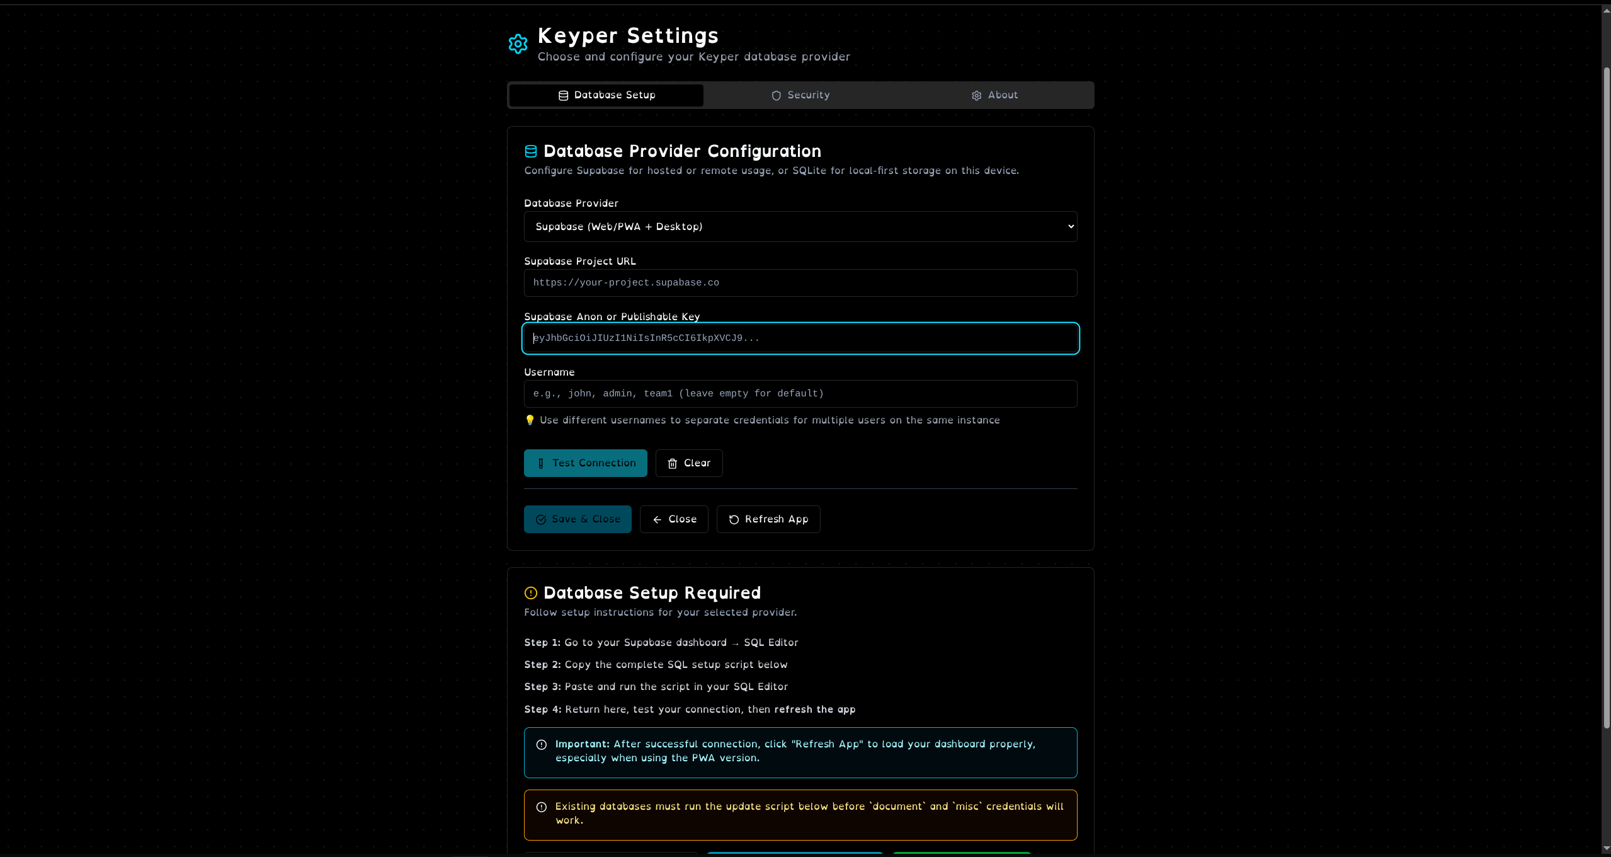This screenshot has height=857, width=1611.
Task: Click the warning icon beside Database Setup Required
Action: coord(531,593)
